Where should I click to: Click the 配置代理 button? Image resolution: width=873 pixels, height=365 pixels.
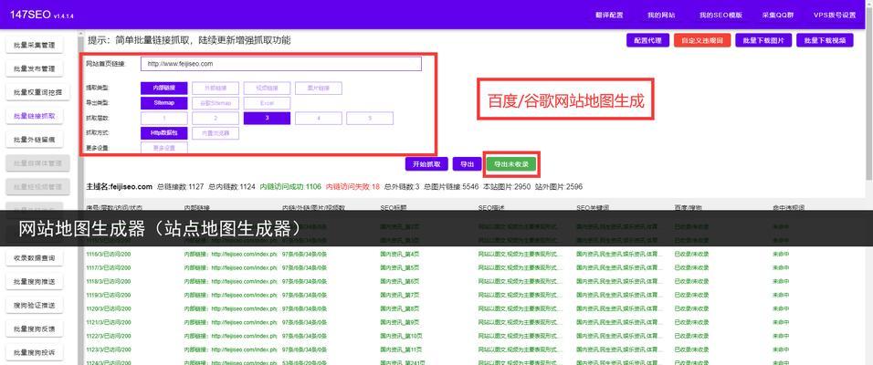tap(647, 40)
